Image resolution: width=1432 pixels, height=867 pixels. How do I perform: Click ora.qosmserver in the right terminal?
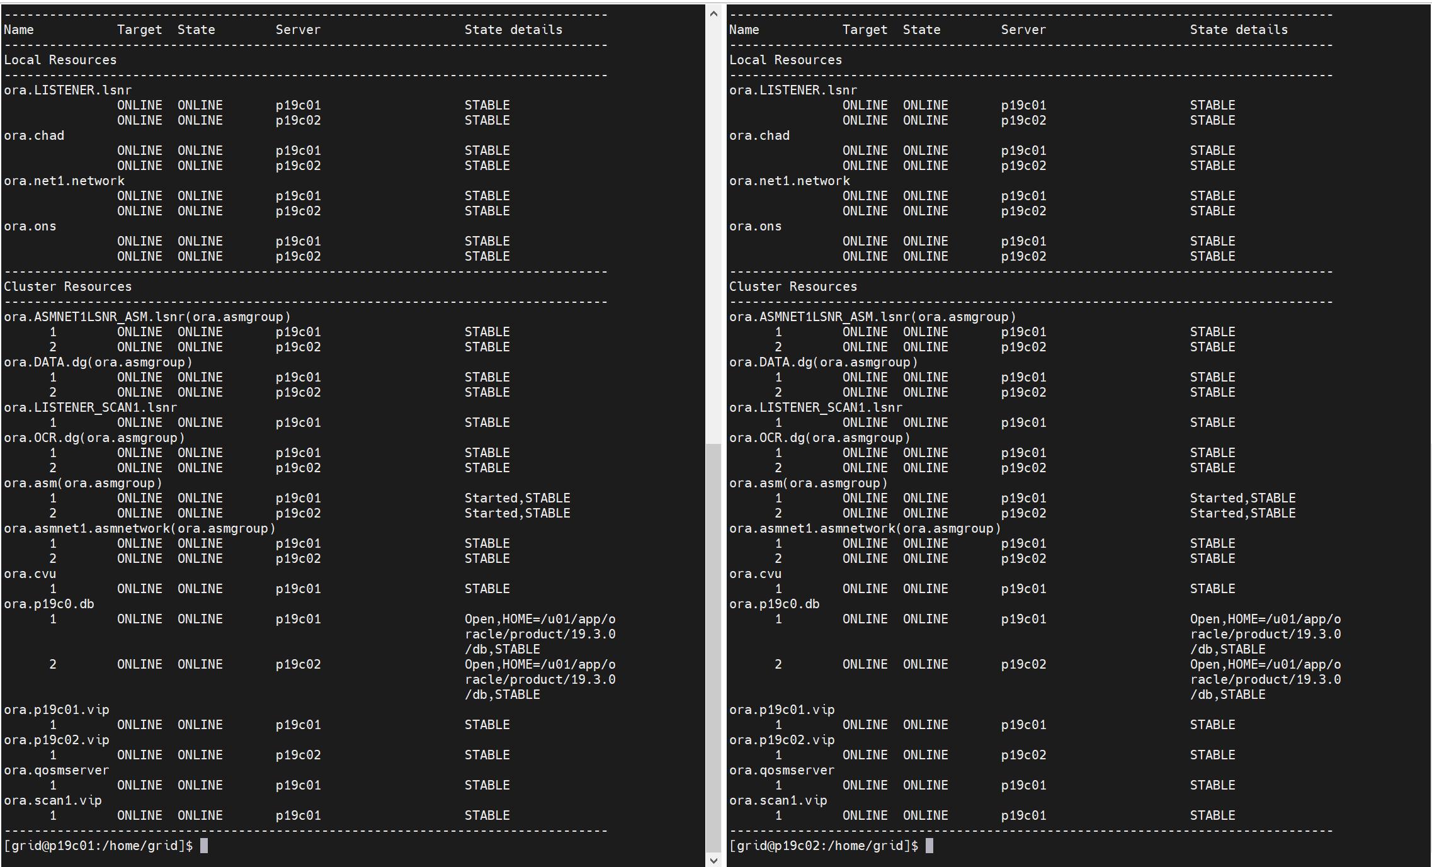click(781, 770)
